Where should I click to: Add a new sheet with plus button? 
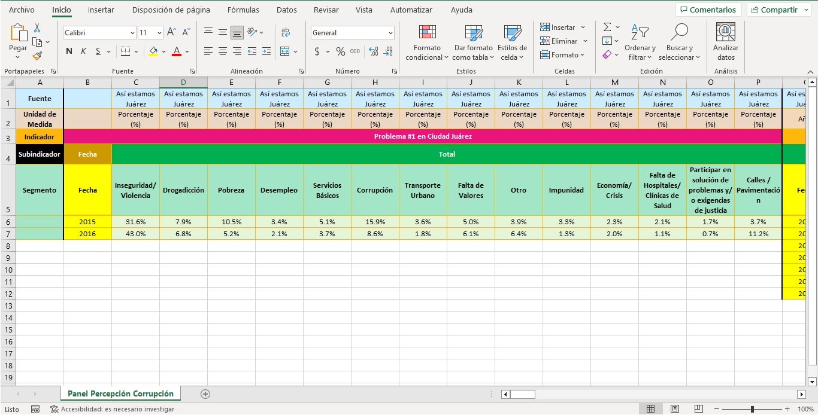tap(205, 394)
